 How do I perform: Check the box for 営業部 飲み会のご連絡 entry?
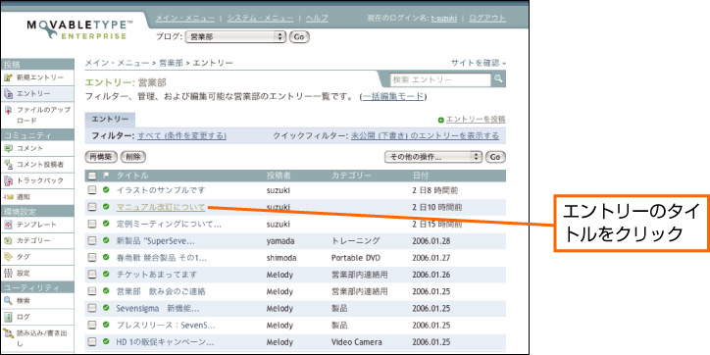[92, 291]
